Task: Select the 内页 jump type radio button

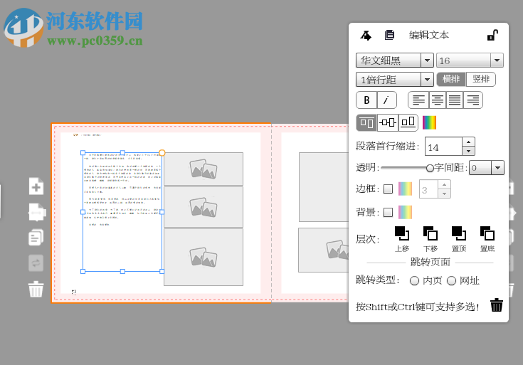Action: (414, 281)
